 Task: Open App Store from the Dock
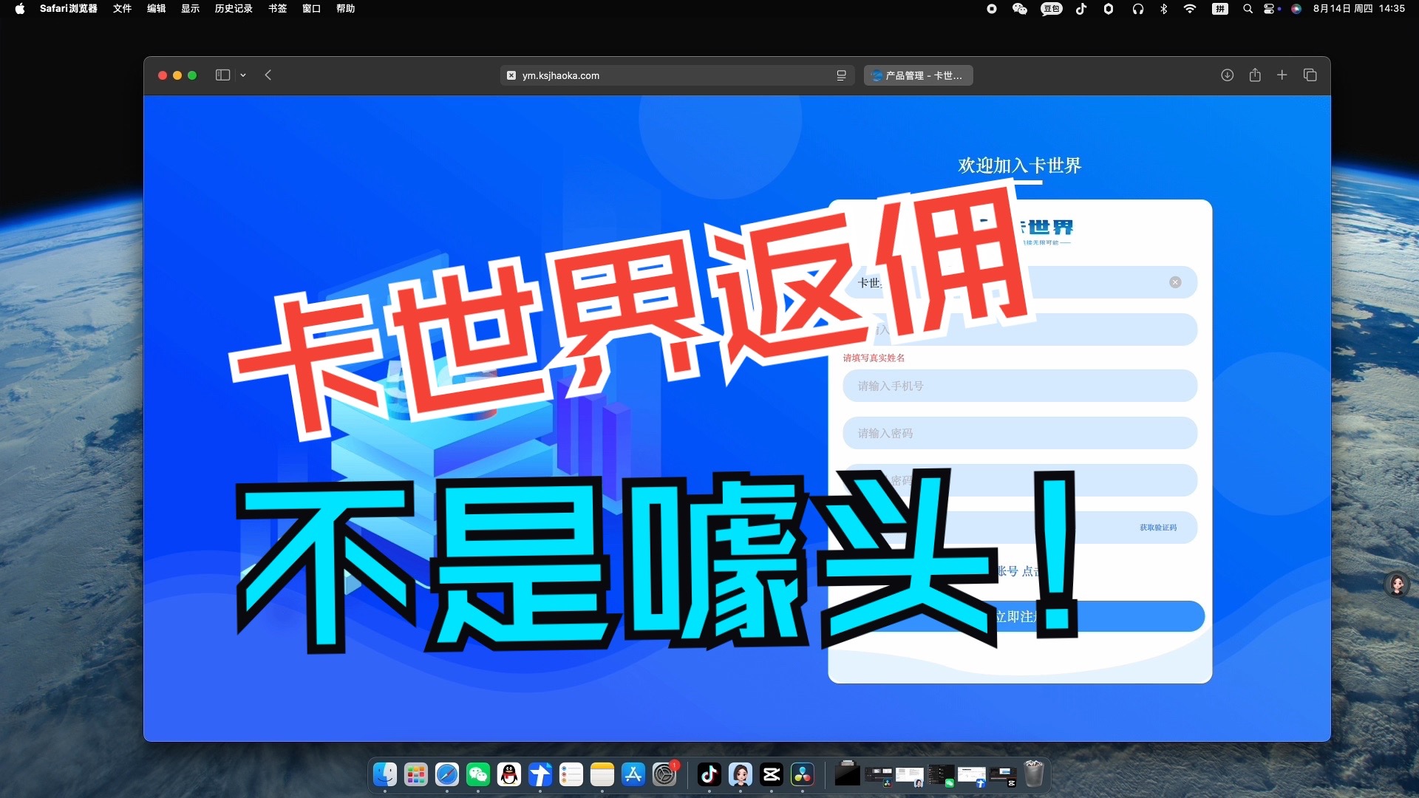point(633,774)
